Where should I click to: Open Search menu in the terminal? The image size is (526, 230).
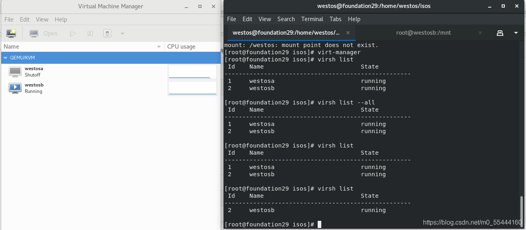(x=286, y=19)
